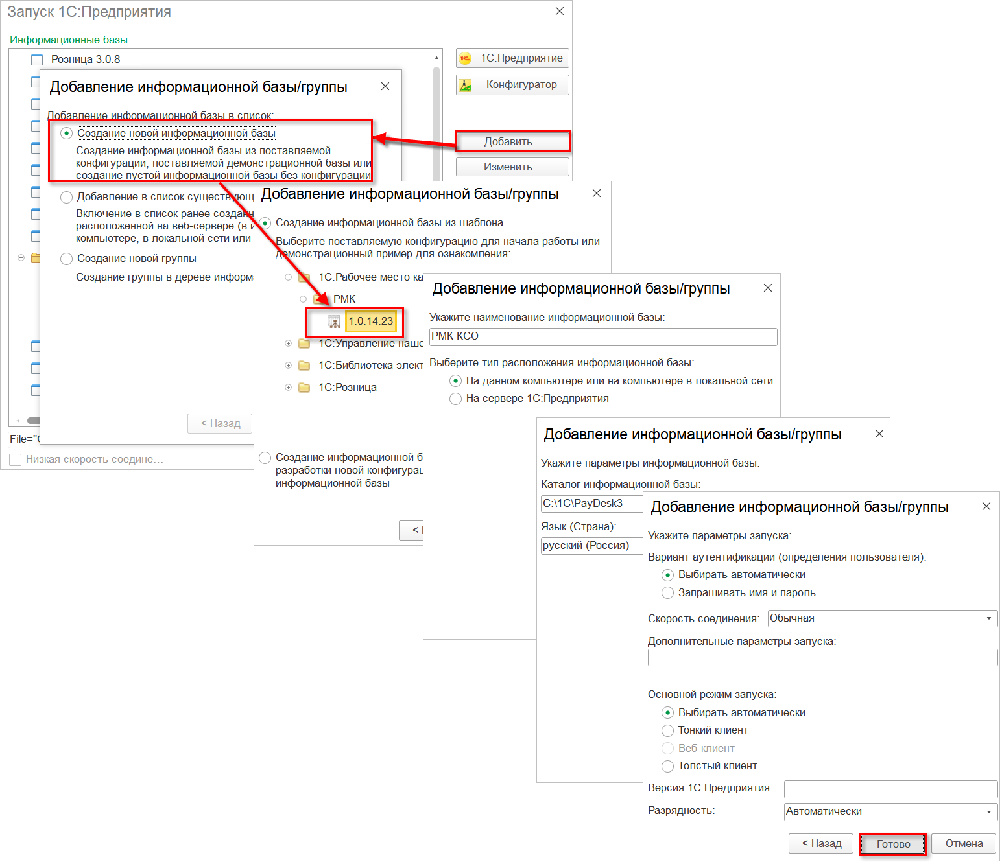
Task: Select 'Выбирать автоматически' under authentication variant
Action: tap(667, 575)
